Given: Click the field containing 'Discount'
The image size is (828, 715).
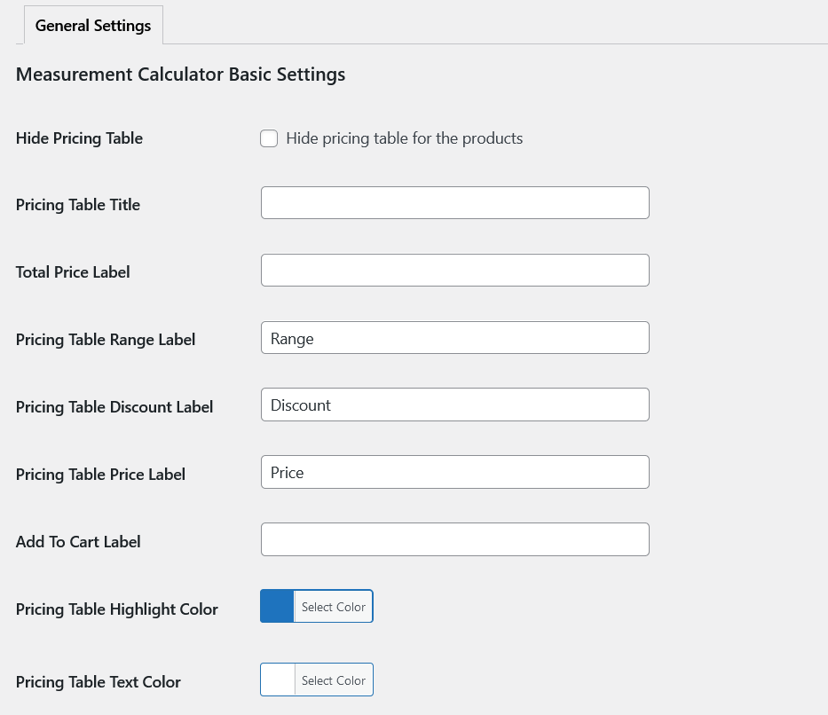Looking at the screenshot, I should click(454, 405).
